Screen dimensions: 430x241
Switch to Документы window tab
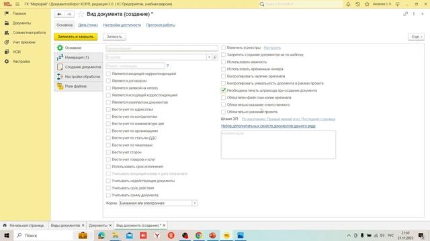tap(98, 226)
